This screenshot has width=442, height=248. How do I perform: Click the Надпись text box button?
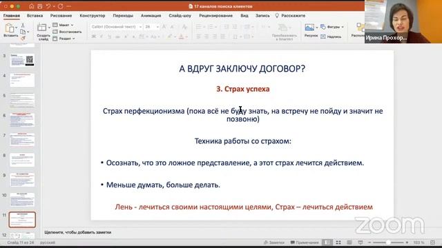[331, 37]
